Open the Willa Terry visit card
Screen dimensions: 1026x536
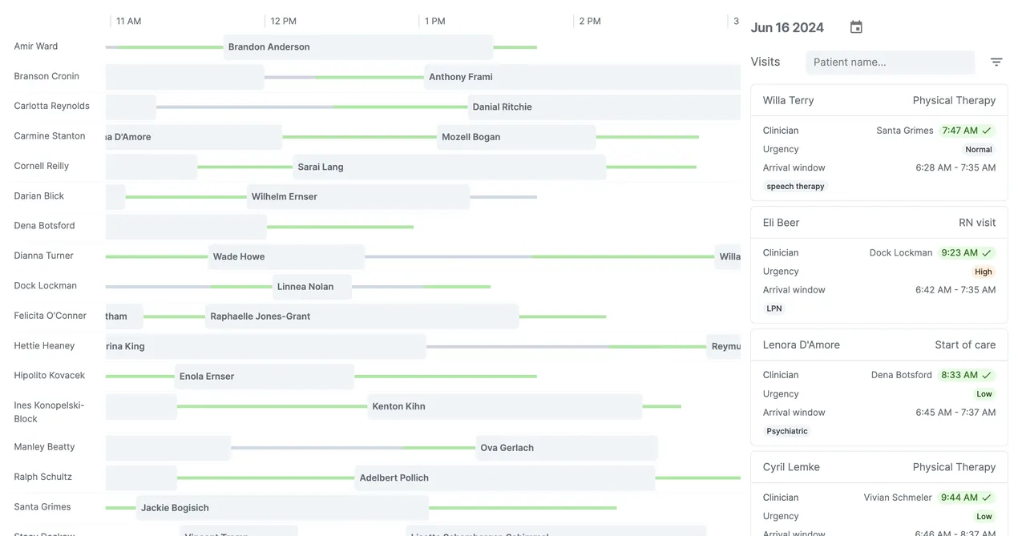pyautogui.click(x=879, y=143)
